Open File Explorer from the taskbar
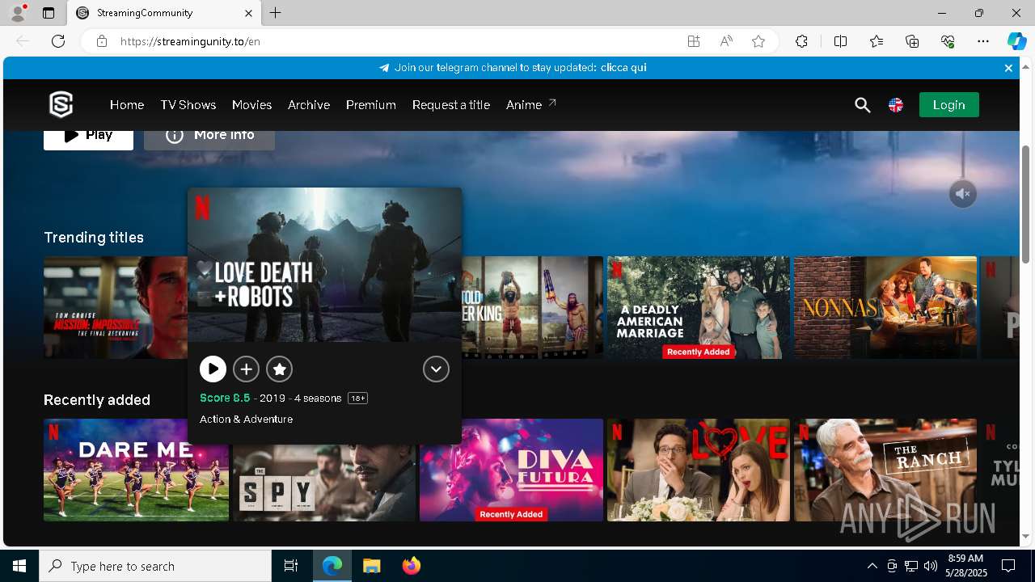 (x=371, y=566)
